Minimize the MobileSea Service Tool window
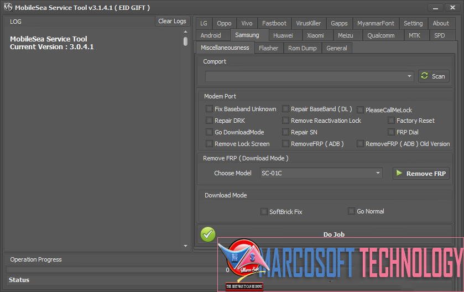 click(435, 8)
